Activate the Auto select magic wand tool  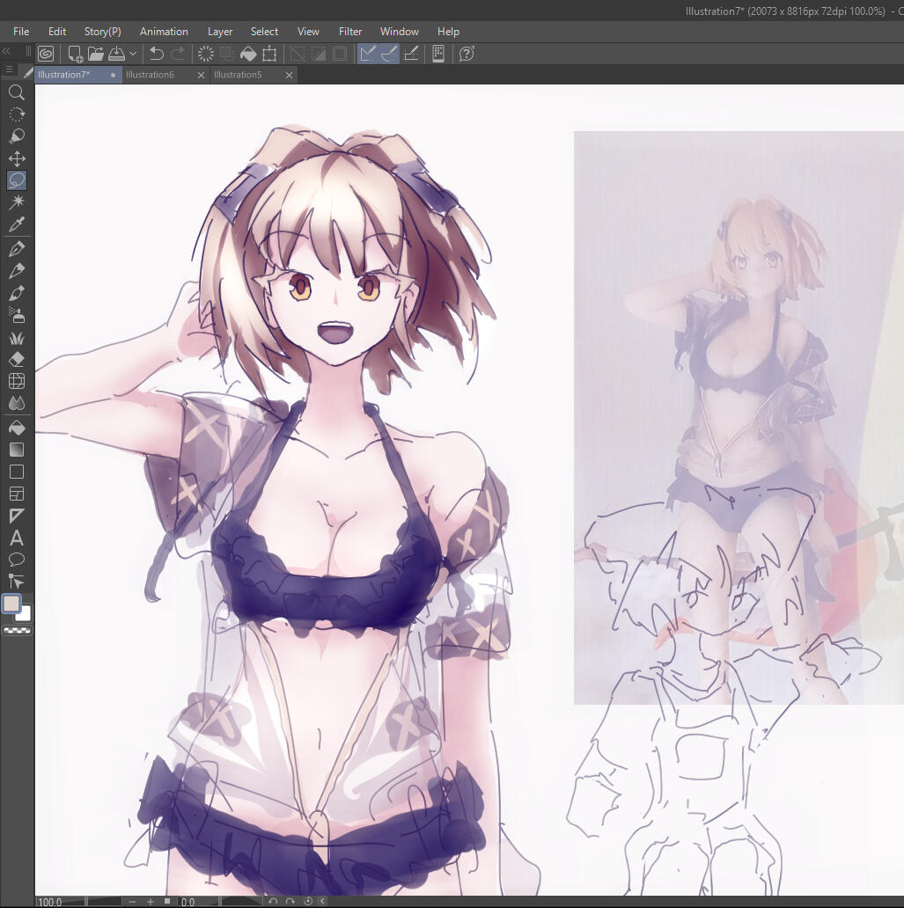[x=16, y=203]
